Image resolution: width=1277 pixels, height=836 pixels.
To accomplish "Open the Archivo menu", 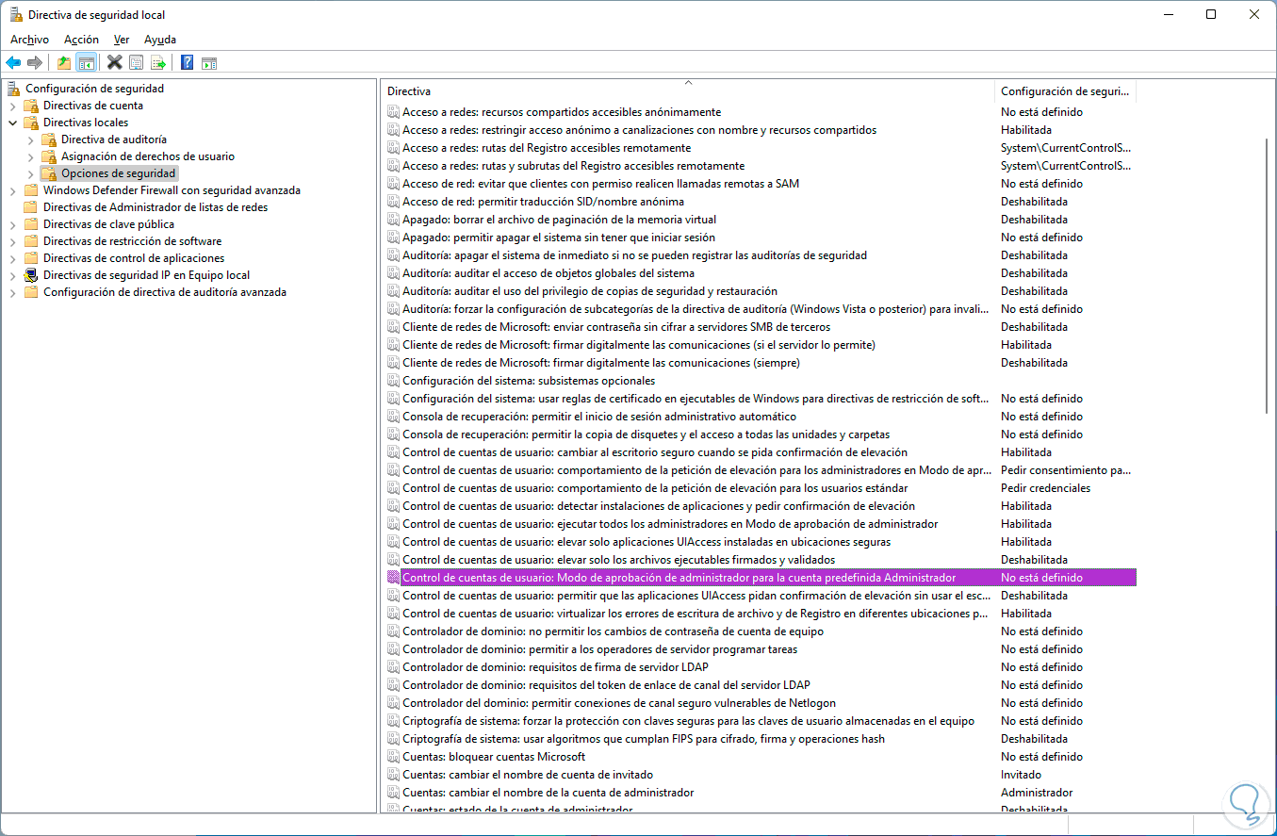I will (x=29, y=40).
